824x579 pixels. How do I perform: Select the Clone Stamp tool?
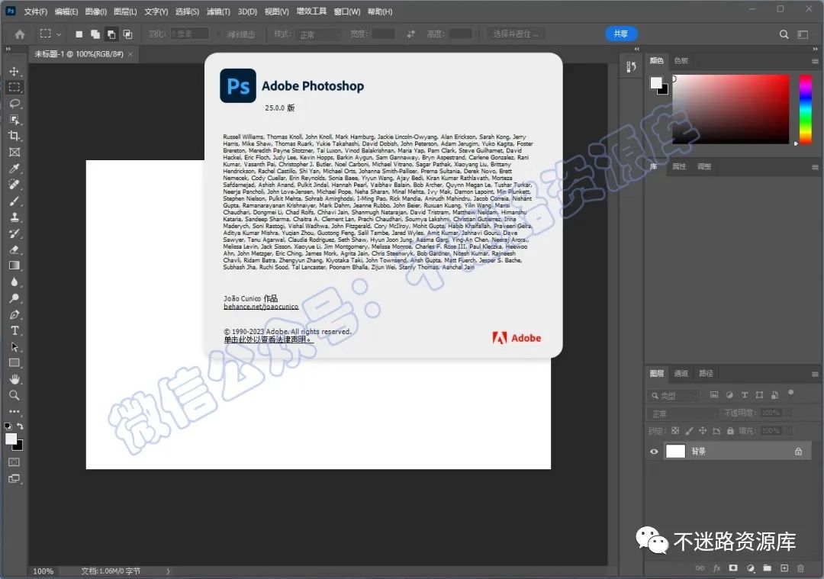pyautogui.click(x=14, y=217)
